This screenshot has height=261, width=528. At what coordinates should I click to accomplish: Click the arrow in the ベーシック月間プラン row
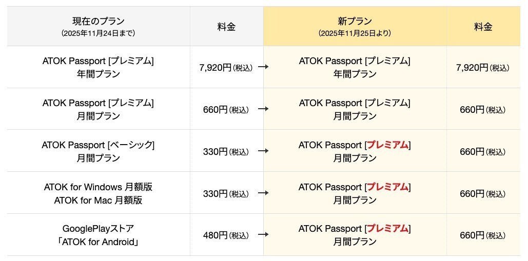point(263,151)
